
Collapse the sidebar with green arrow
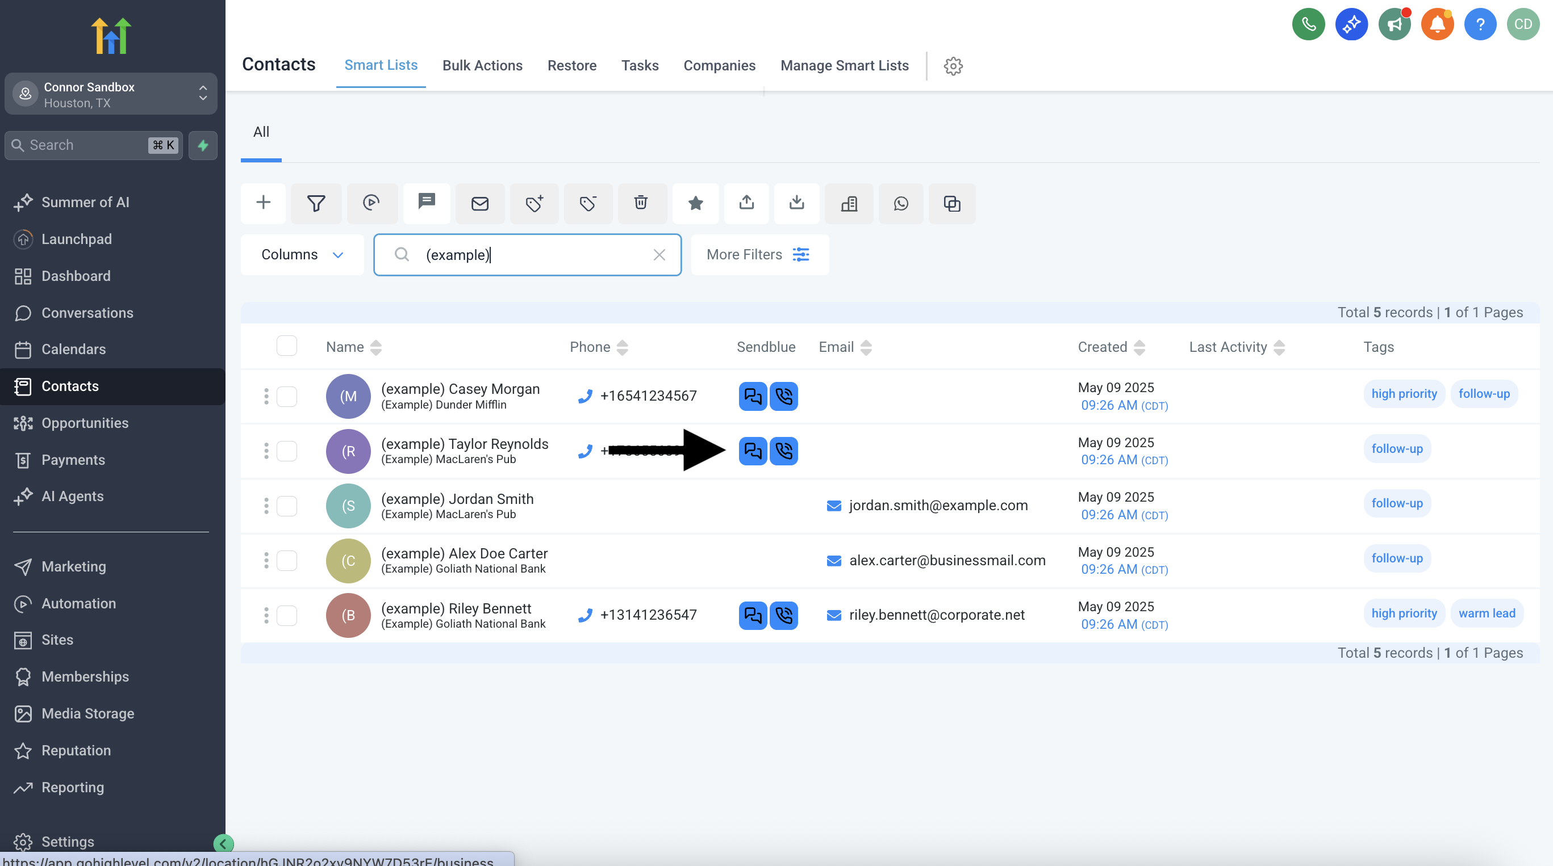point(223,844)
